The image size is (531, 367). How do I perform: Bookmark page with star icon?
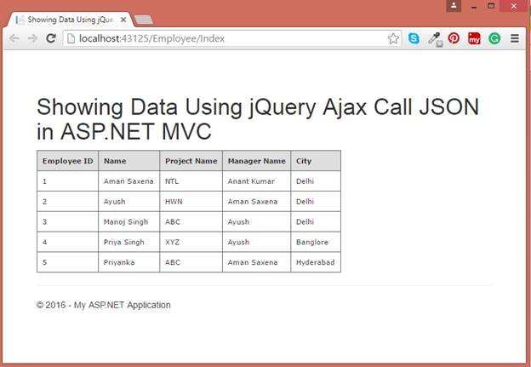[x=393, y=38]
